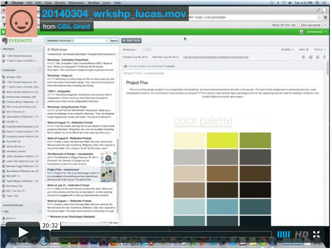
Task: Open the Week of August 1 Reflection Prompt note
Action: tap(81, 206)
